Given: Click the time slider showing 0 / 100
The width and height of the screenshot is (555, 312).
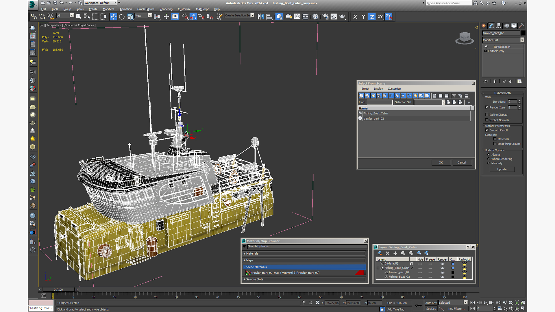Looking at the screenshot, I should (x=58, y=289).
